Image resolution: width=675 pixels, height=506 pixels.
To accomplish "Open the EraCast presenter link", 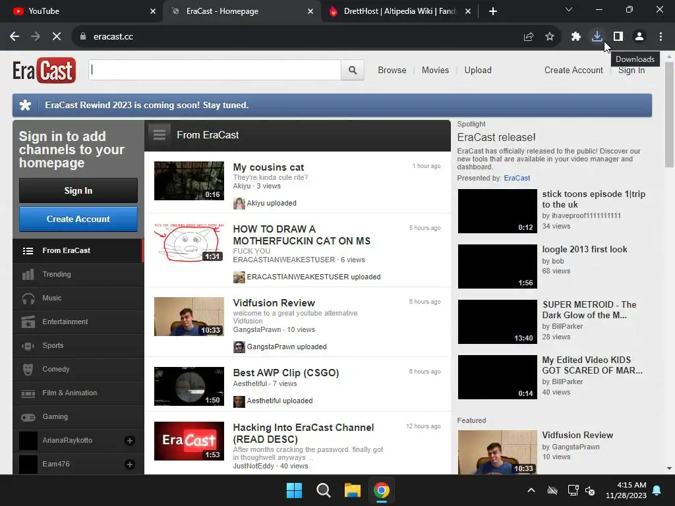I will [x=517, y=178].
